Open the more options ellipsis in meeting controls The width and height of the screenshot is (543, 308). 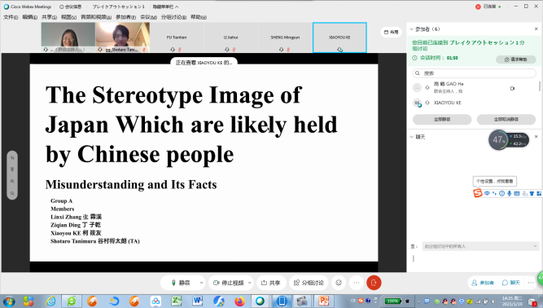point(357,283)
